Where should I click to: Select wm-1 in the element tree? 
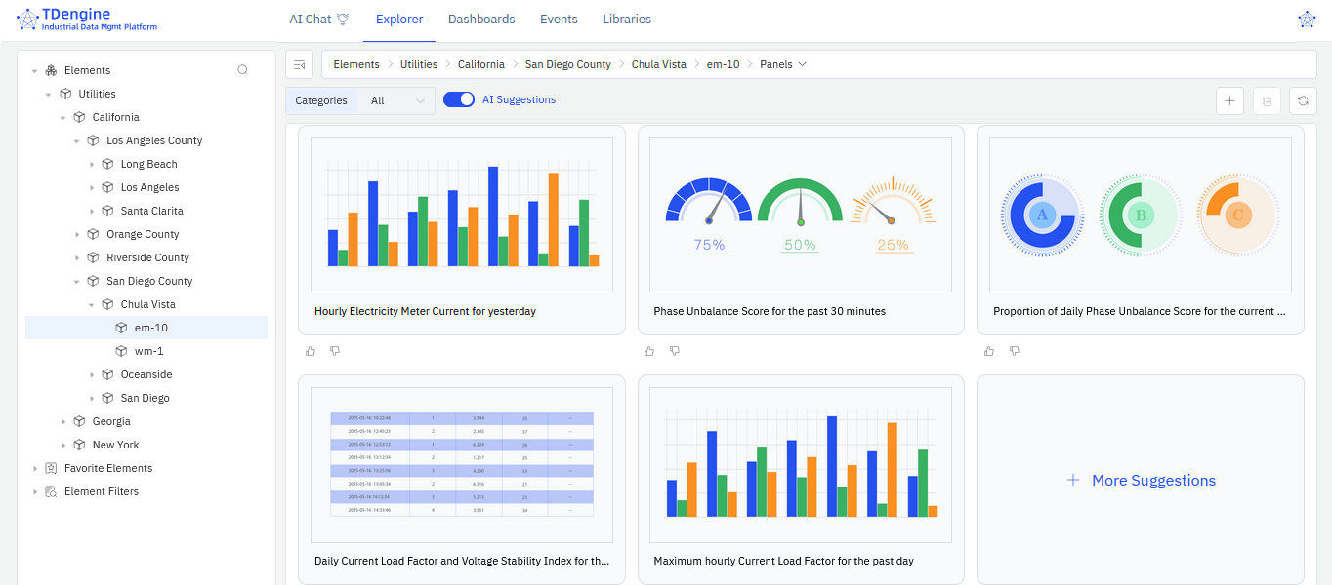coord(148,351)
